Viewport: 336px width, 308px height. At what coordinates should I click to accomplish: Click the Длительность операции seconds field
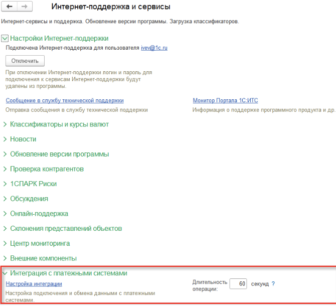point(238,284)
